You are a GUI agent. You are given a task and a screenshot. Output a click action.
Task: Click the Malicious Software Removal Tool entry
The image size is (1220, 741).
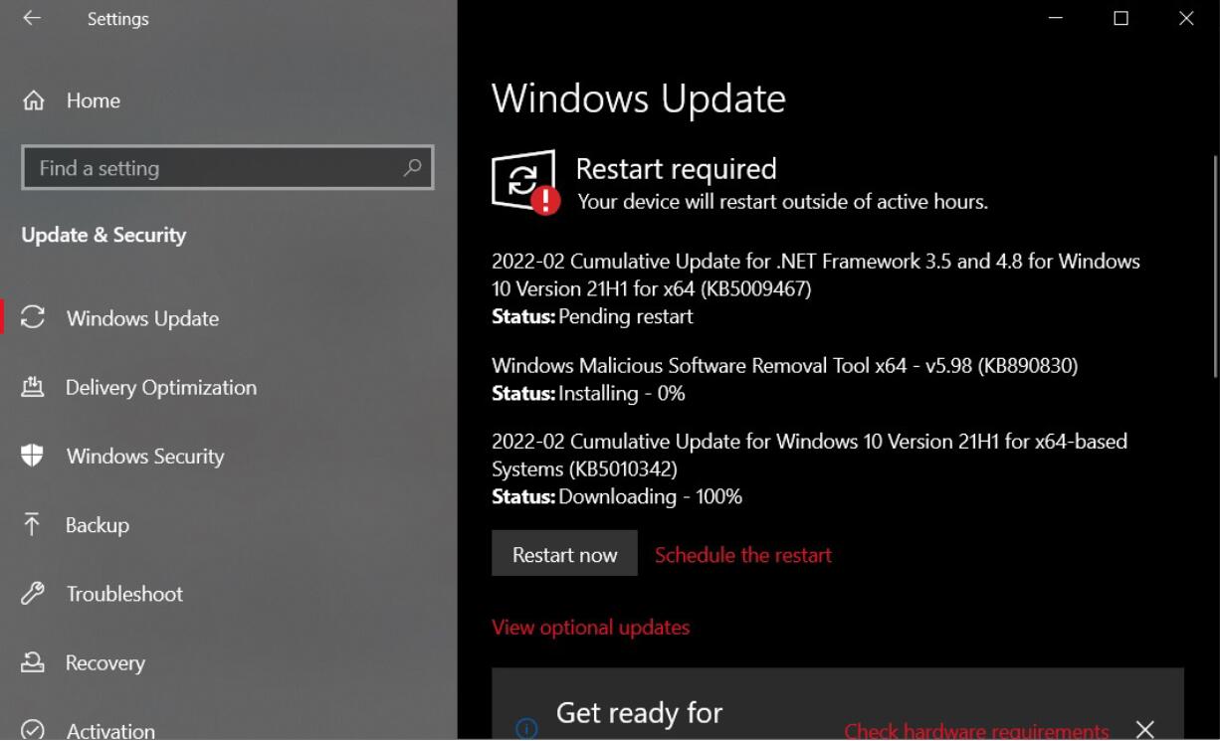[x=784, y=365]
